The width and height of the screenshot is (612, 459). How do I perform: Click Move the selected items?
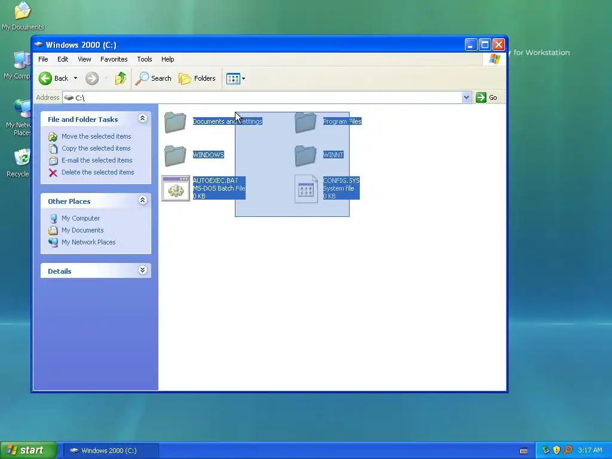[96, 136]
